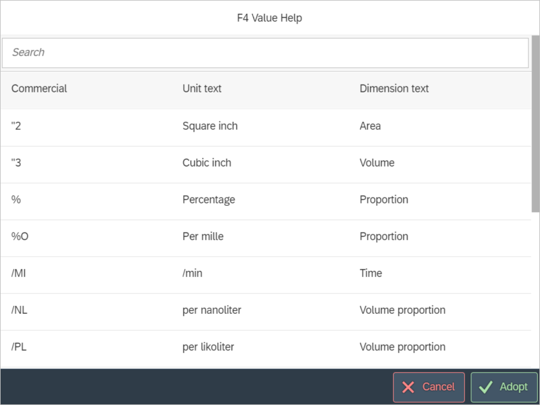540x405 pixels.
Task: Select the per likoliter row
Action: point(208,347)
